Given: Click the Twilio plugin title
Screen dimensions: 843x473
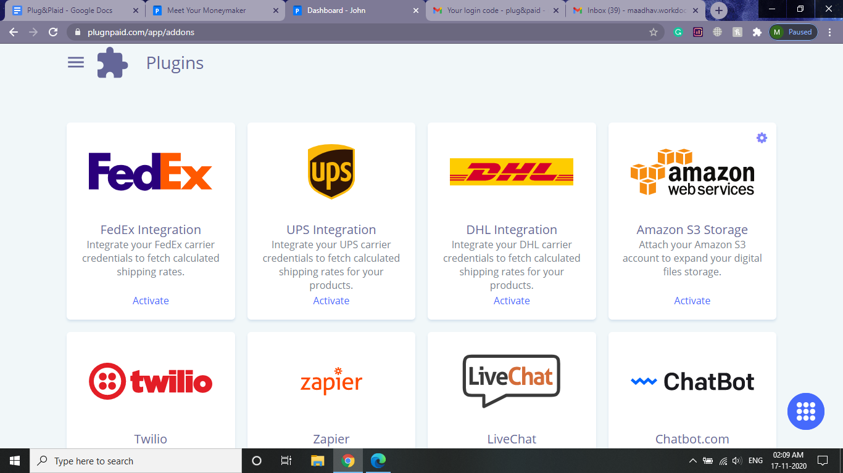Looking at the screenshot, I should (x=151, y=439).
